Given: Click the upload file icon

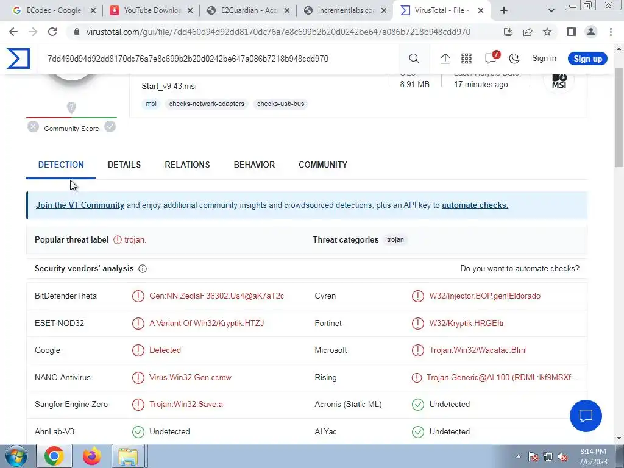Looking at the screenshot, I should (445, 58).
